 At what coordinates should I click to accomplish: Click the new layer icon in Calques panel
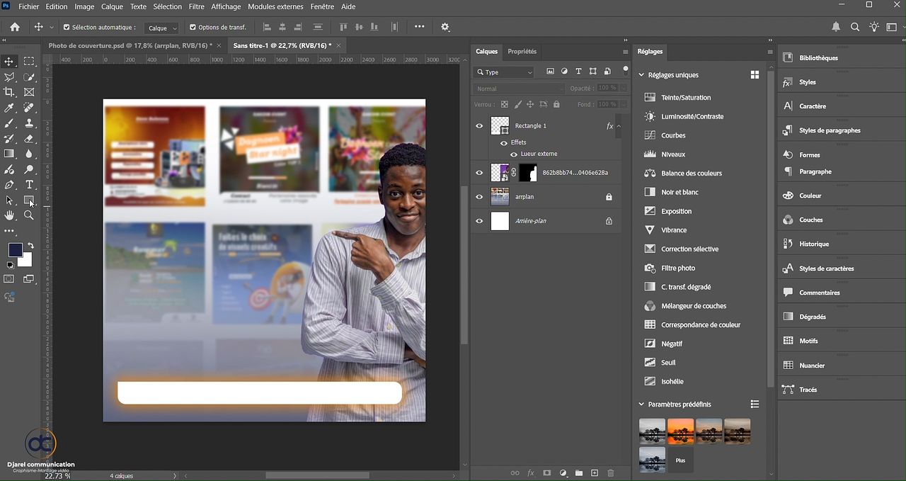tap(595, 473)
